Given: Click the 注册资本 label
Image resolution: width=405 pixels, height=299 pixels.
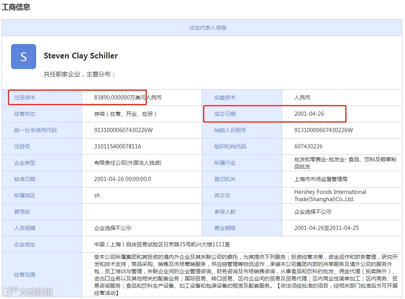Looking at the screenshot, I should (25, 98).
